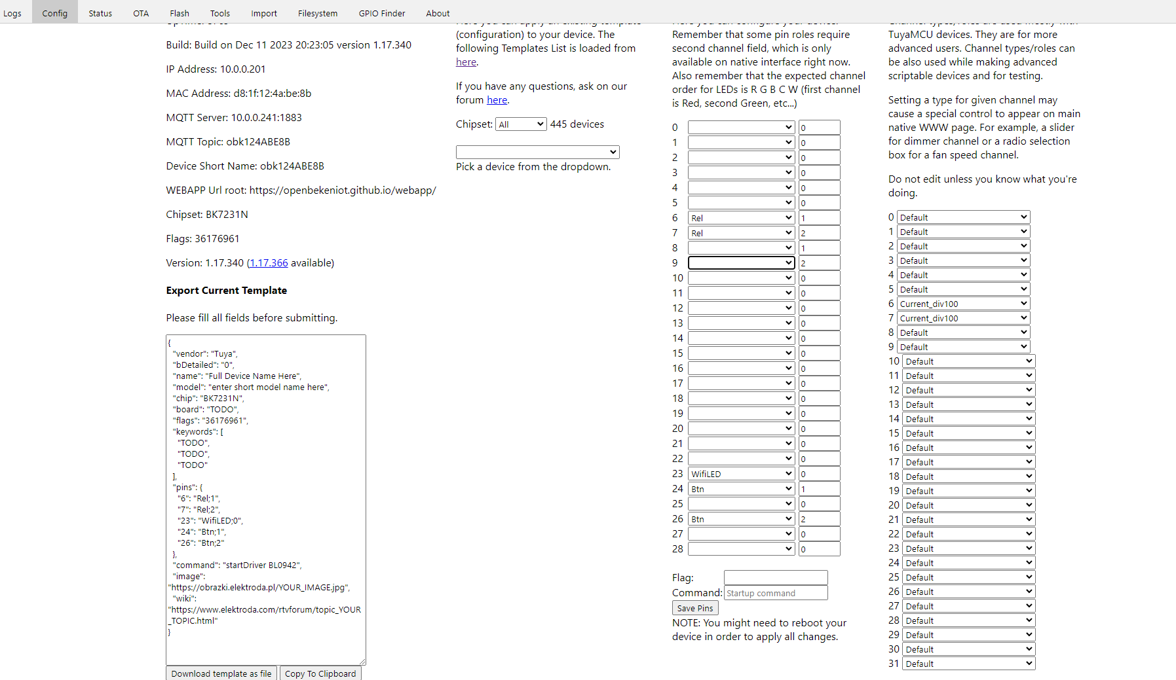Click pin 6 channel number field
The image size is (1176, 680).
[819, 218]
